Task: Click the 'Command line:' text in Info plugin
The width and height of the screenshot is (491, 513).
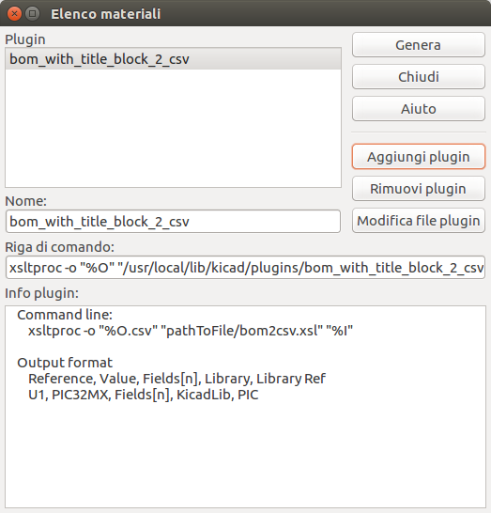Action: pos(65,315)
